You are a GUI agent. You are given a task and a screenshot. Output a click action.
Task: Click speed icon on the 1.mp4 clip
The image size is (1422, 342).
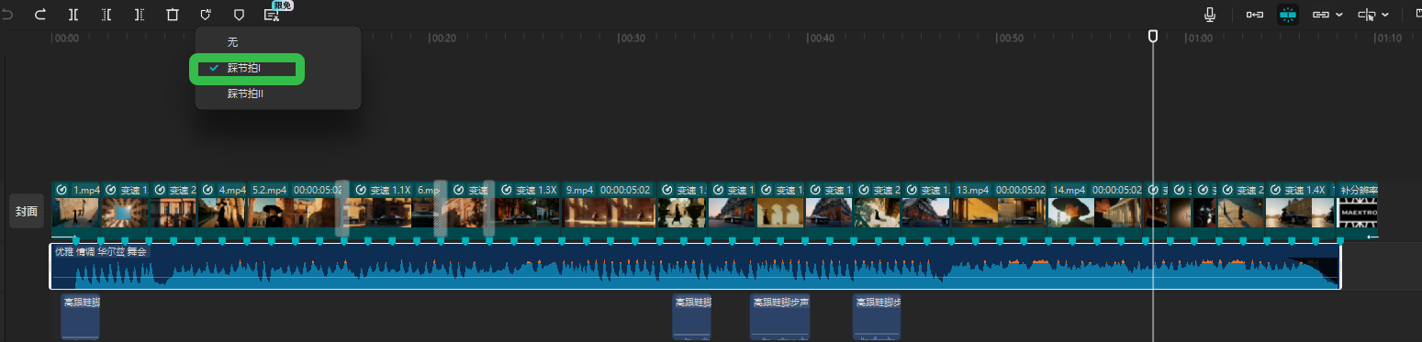pos(62,190)
